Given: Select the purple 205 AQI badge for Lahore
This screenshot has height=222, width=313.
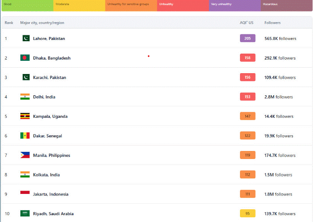Looking at the screenshot, I should click(248, 38).
